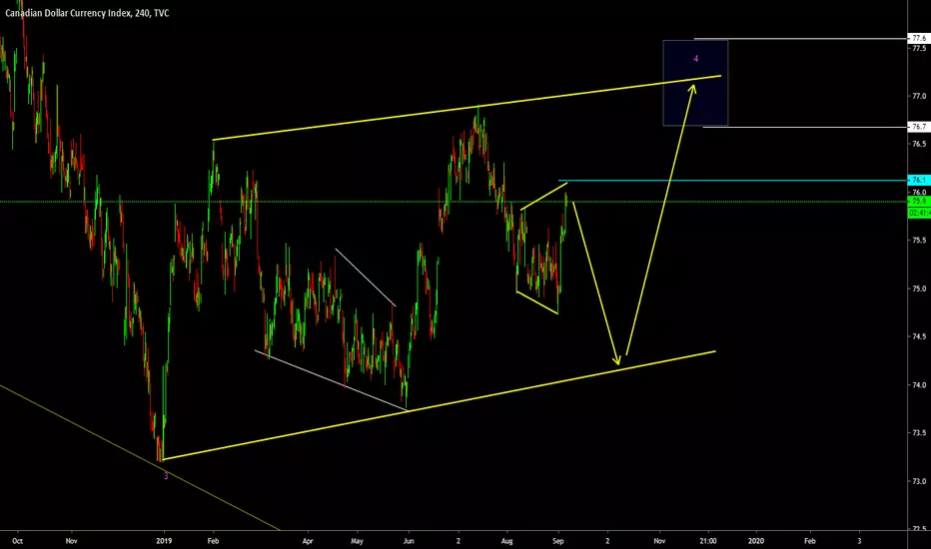Click May on the time axis
This screenshot has width=931, height=549.
pyautogui.click(x=357, y=541)
